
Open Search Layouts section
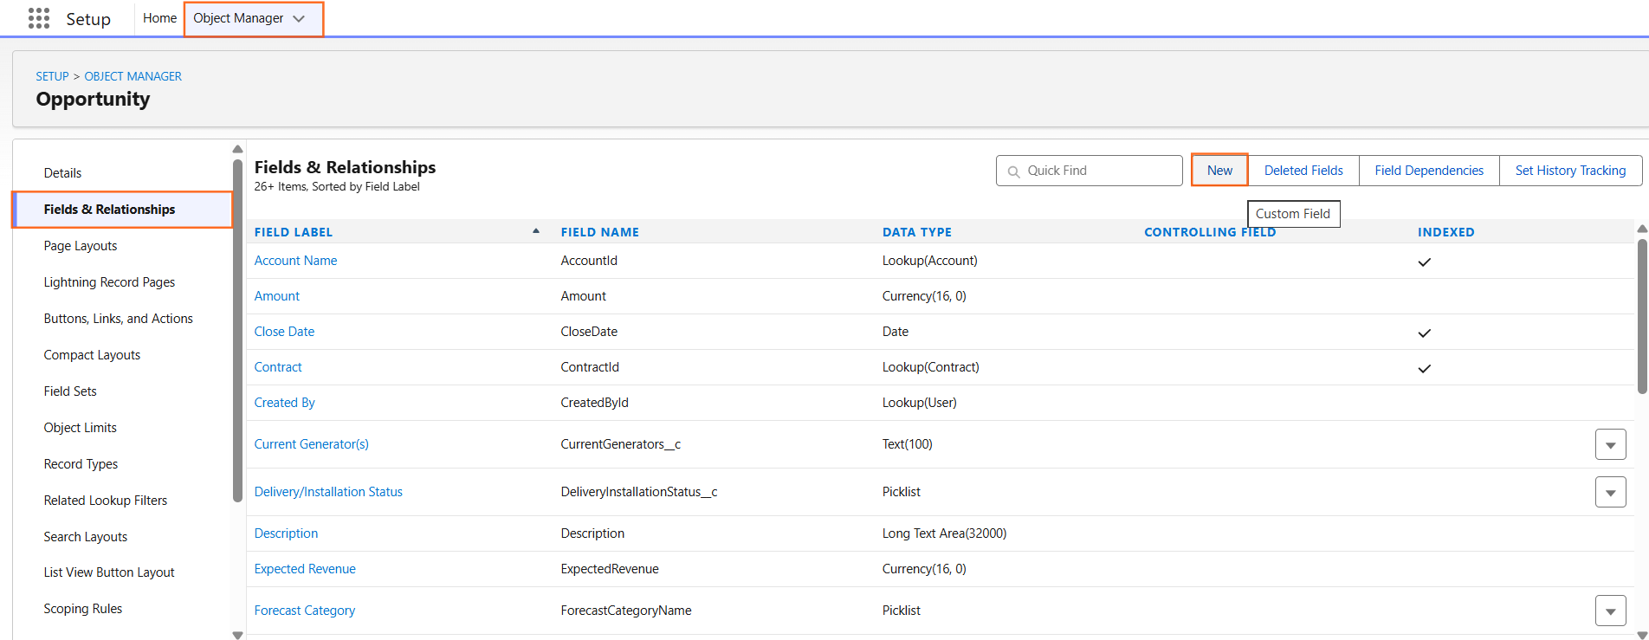[86, 537]
